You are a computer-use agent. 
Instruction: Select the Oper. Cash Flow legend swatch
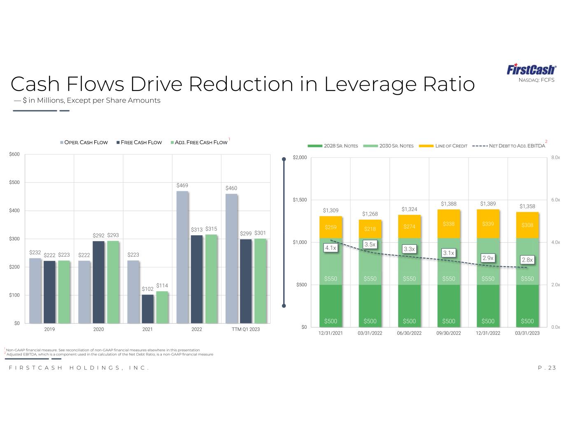[62, 142]
